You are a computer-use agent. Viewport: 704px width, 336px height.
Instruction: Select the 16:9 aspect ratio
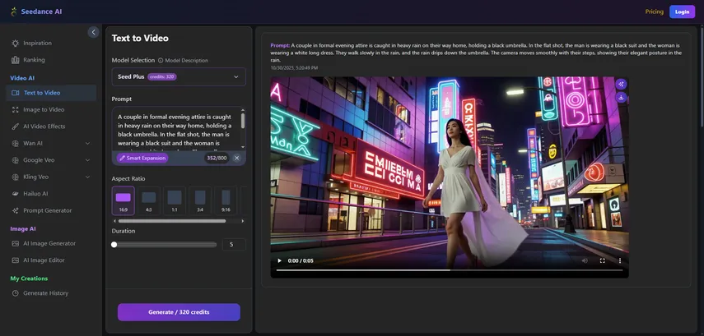click(x=123, y=200)
